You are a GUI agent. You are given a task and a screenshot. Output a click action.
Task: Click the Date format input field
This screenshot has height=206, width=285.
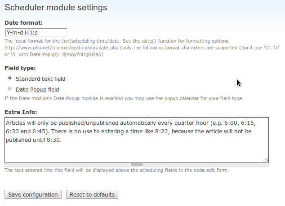(x=36, y=32)
